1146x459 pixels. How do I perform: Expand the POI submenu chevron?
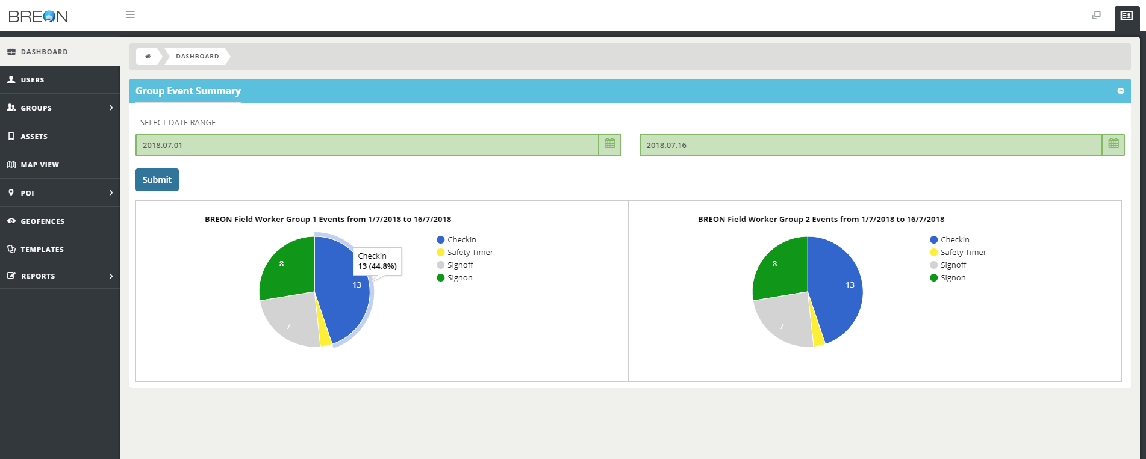coord(111,193)
